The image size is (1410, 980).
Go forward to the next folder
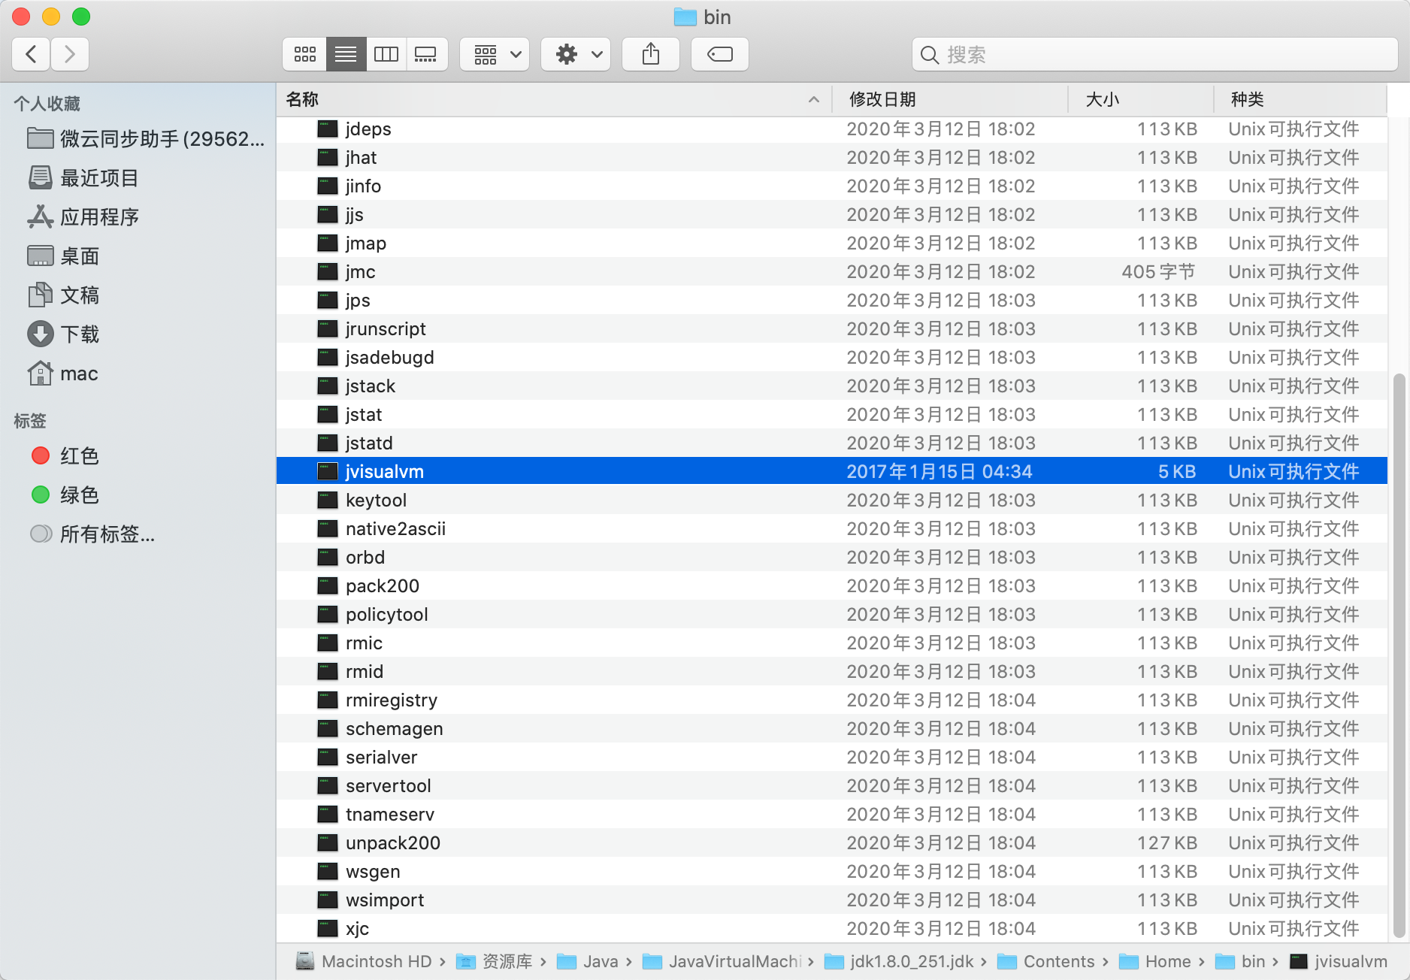pos(70,54)
